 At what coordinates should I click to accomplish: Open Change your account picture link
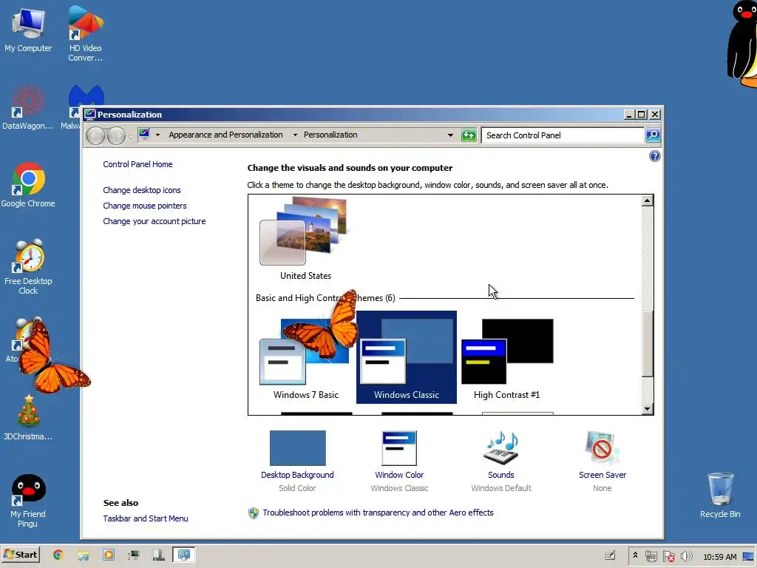154,221
